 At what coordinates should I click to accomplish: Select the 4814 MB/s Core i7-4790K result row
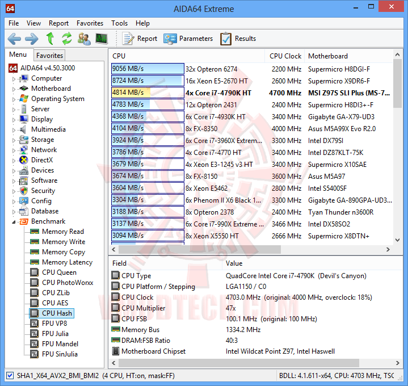[x=251, y=93]
